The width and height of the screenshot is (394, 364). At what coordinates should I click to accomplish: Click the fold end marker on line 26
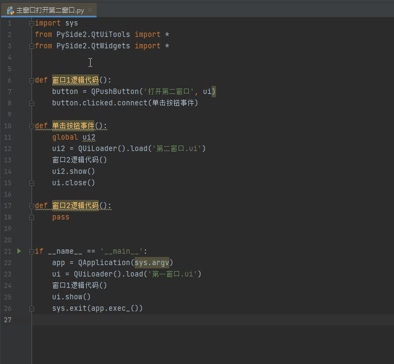[x=32, y=309]
